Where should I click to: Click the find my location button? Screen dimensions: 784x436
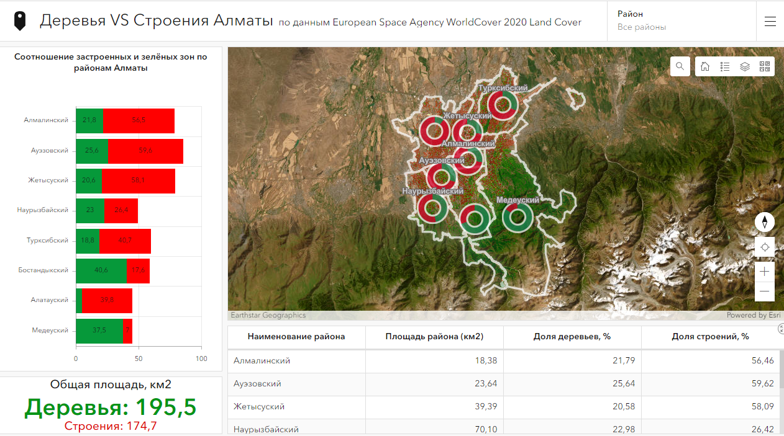click(765, 247)
